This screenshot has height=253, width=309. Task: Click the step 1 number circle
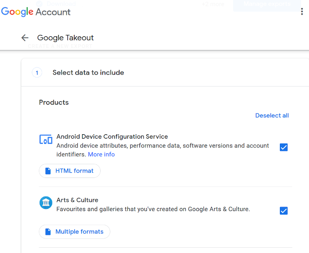37,73
